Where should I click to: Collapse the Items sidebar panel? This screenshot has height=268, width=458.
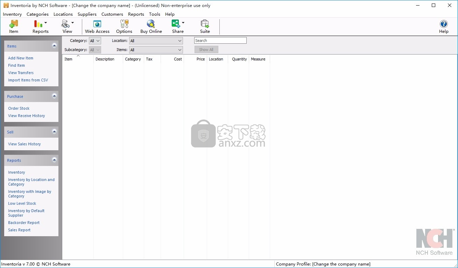point(54,46)
